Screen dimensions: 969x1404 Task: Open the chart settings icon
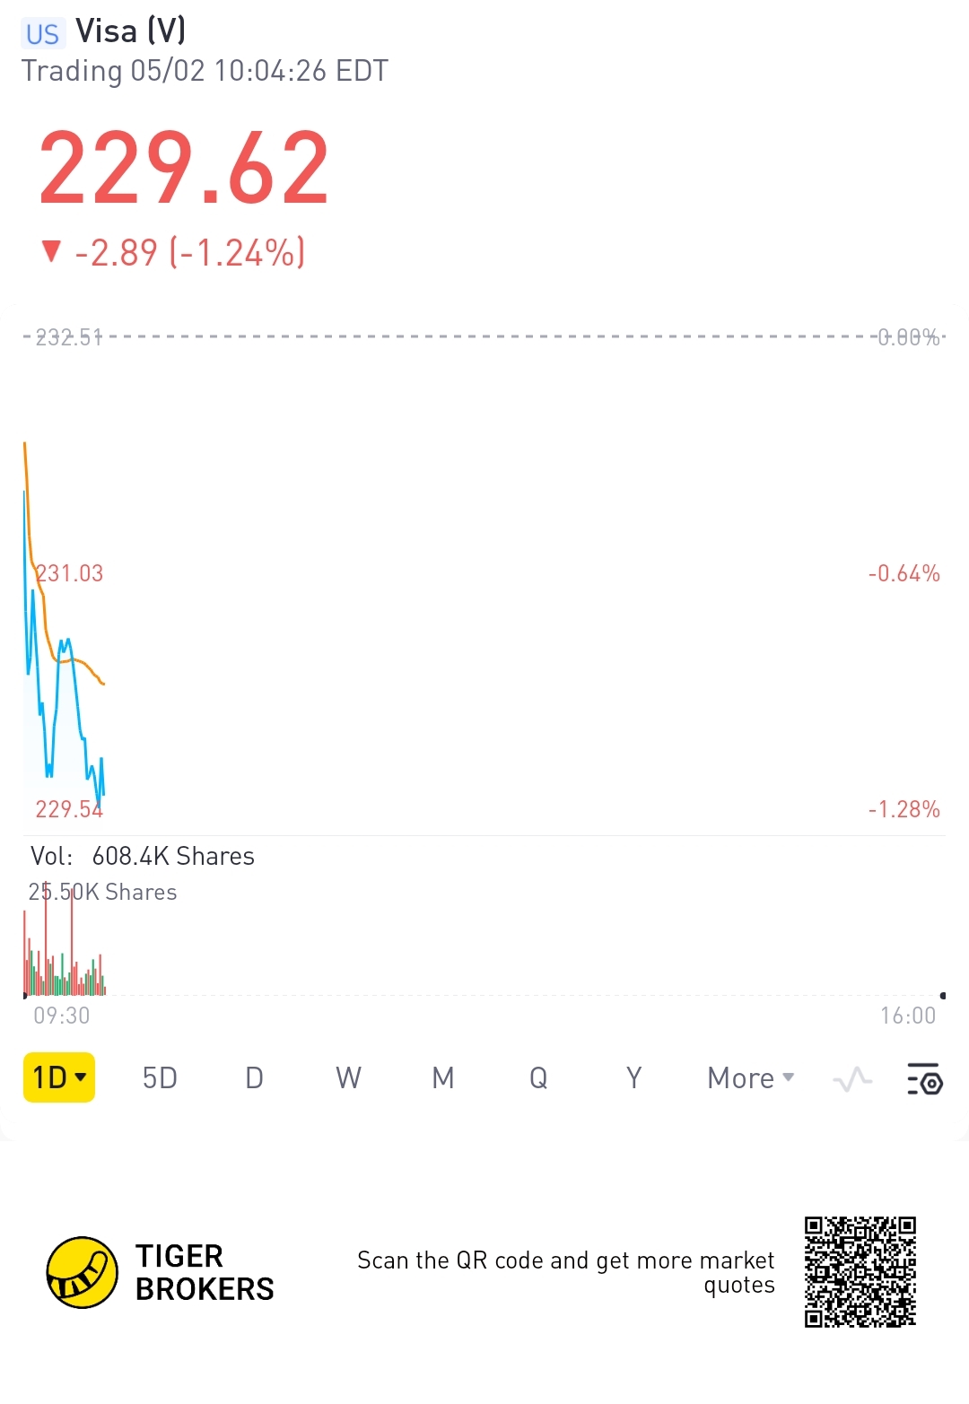[x=924, y=1077]
